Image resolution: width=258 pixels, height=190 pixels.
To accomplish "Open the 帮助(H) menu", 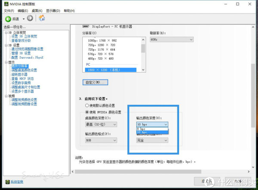I will (x=69, y=11).
